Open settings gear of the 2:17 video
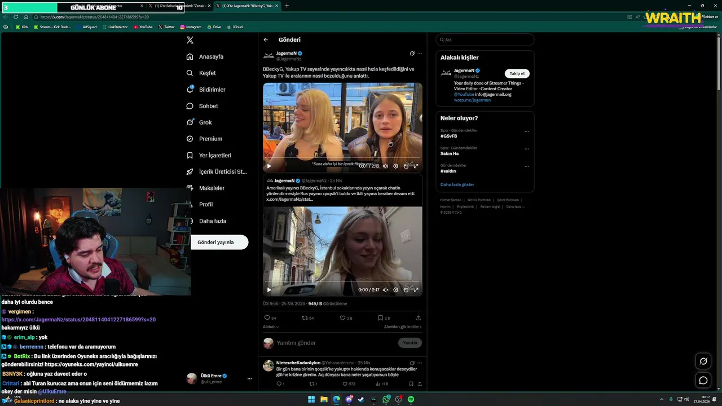Image resolution: width=722 pixels, height=406 pixels. 395,290
